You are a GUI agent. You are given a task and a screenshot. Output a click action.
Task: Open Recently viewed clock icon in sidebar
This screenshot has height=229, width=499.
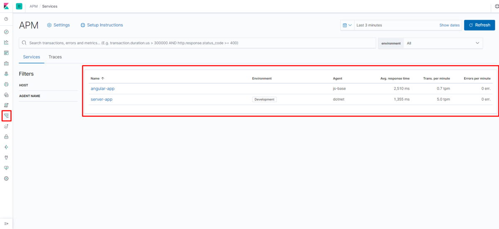[6, 19]
